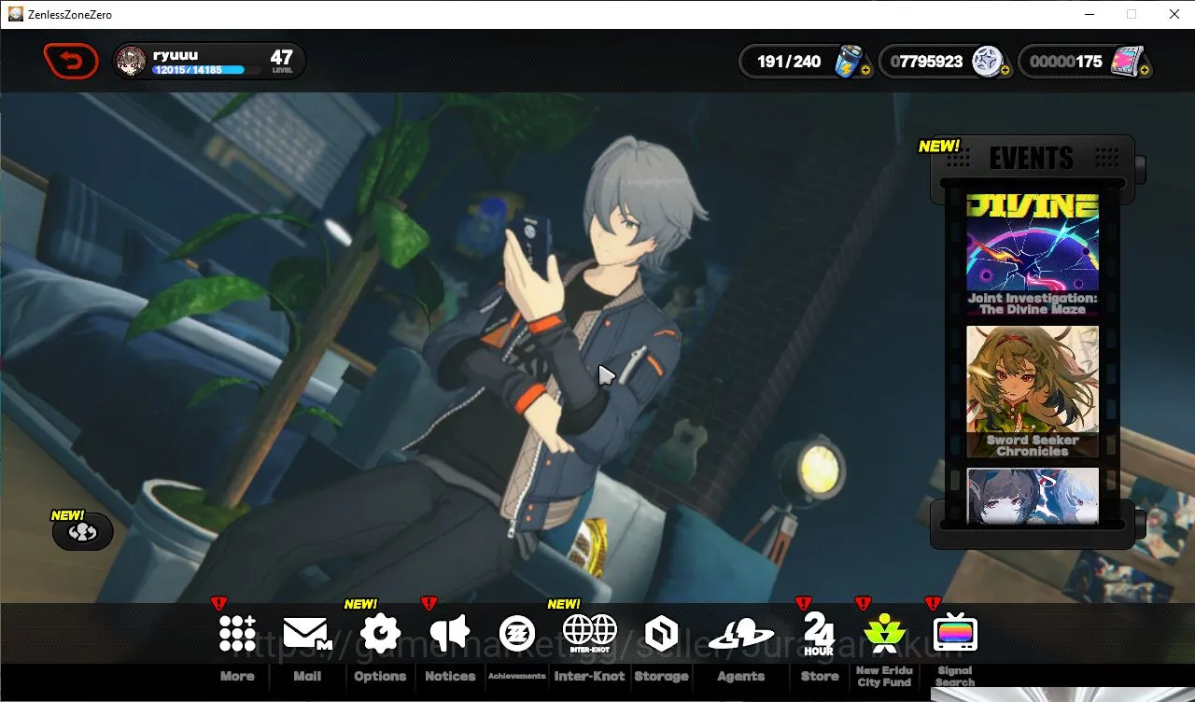The image size is (1195, 702).
Task: Click the film currency plus icon
Action: [1144, 70]
